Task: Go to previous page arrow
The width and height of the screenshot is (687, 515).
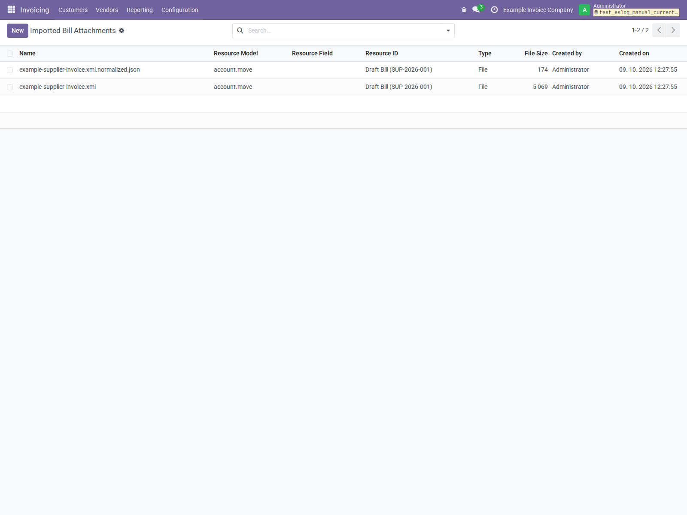Action: click(659, 30)
